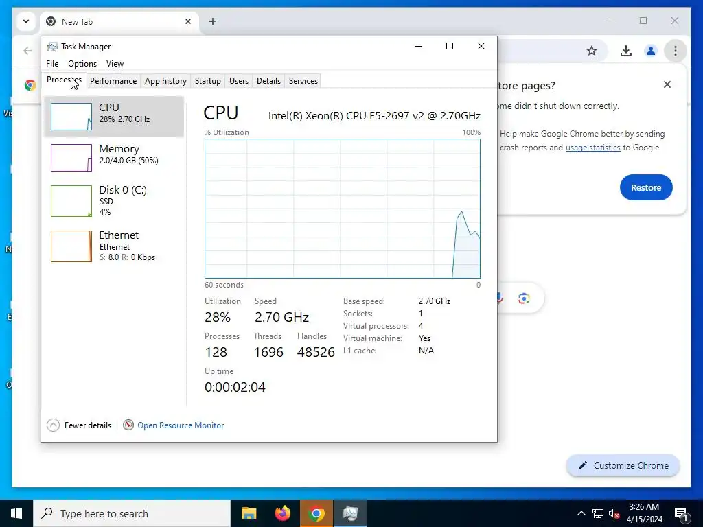
Task: Click the Customize Chrome button
Action: tap(623, 465)
